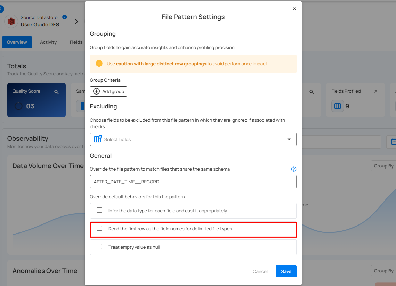396x286 pixels.
Task: Click the fields column icon in Select fields
Action: coord(97,139)
